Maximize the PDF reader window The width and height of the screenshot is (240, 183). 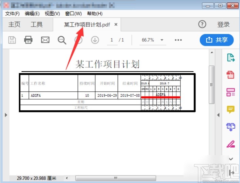pyautogui.click(x=220, y=6)
